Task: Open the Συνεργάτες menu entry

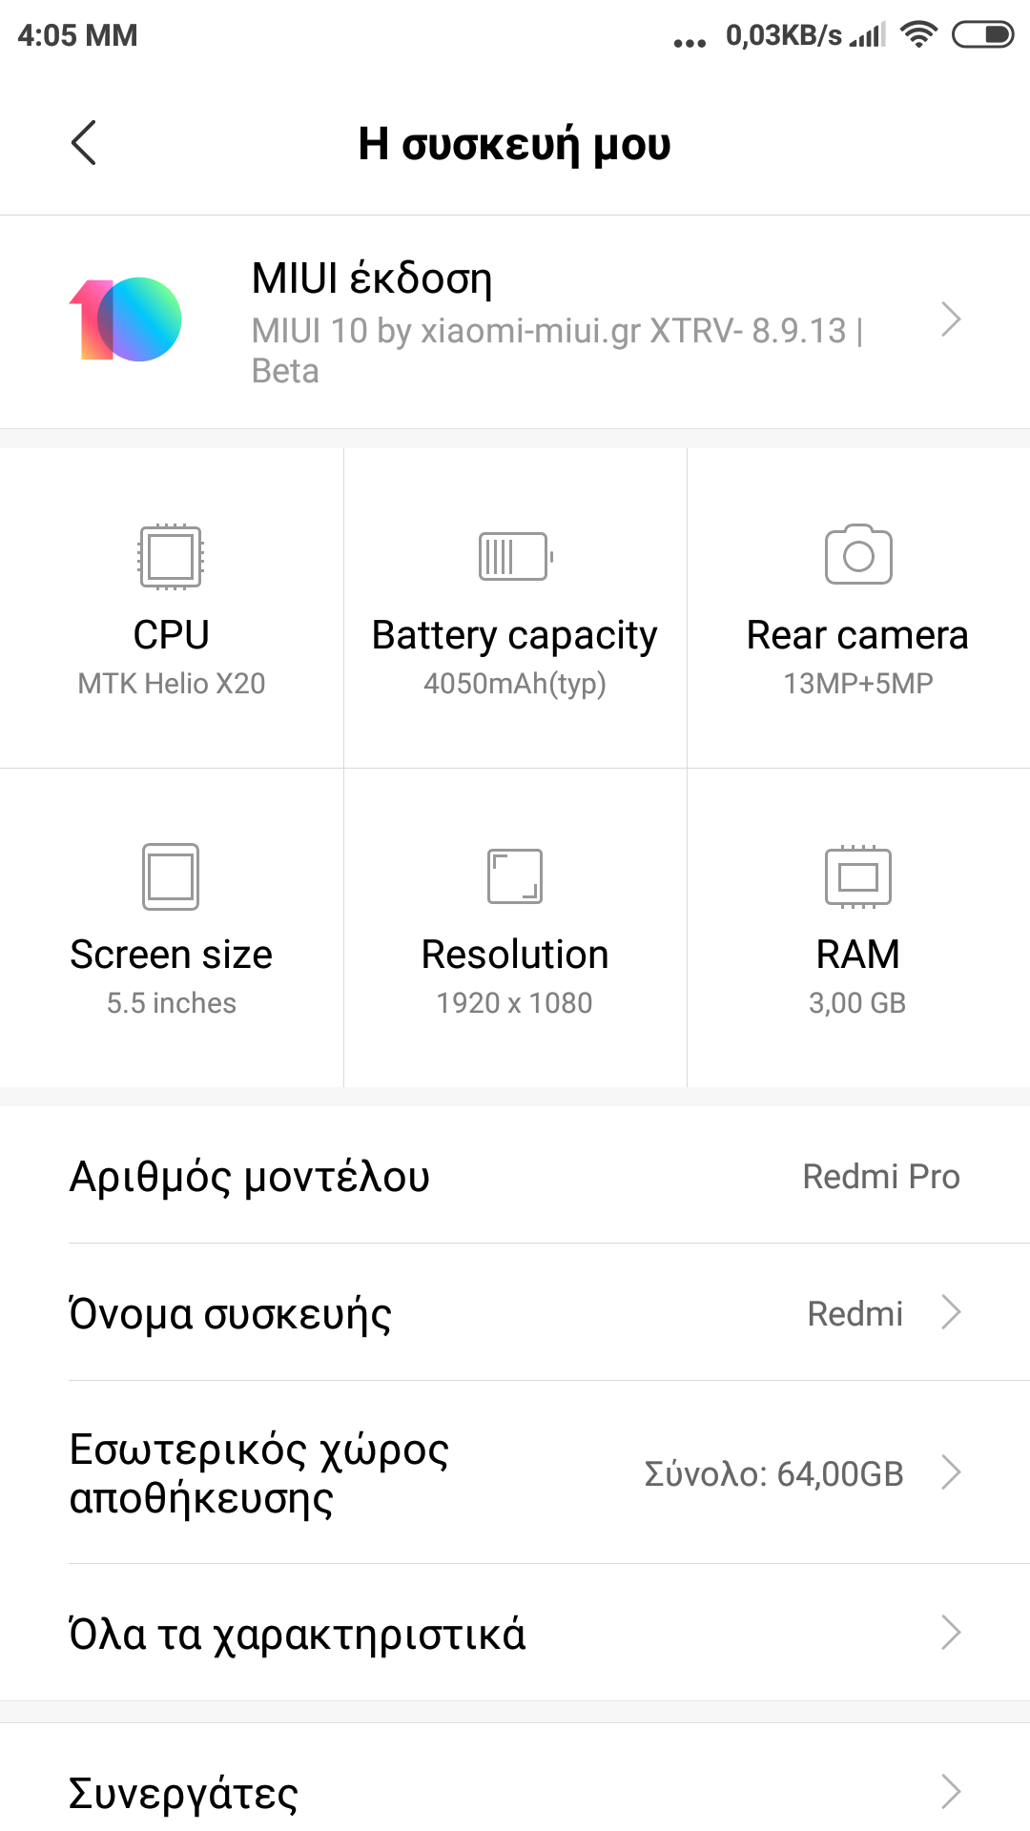Action: (183, 1793)
